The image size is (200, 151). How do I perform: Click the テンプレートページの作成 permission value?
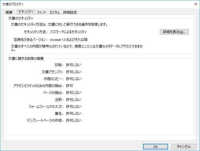pos(74,120)
